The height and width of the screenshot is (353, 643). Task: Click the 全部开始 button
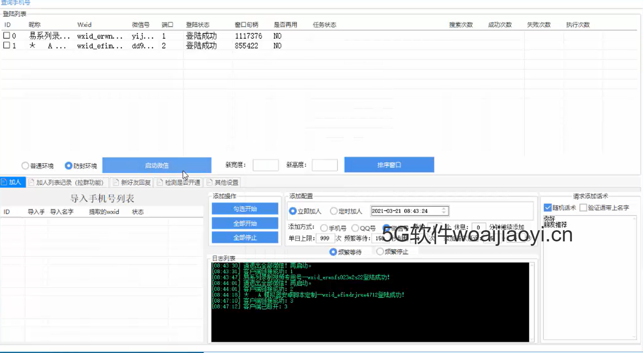245,223
